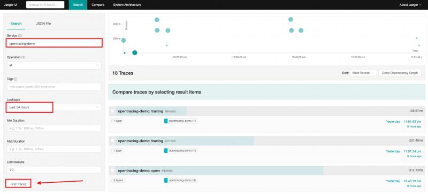Click the 1 Span tag in the 11:01:34 trace
The image size is (428, 194).
tap(117, 151)
